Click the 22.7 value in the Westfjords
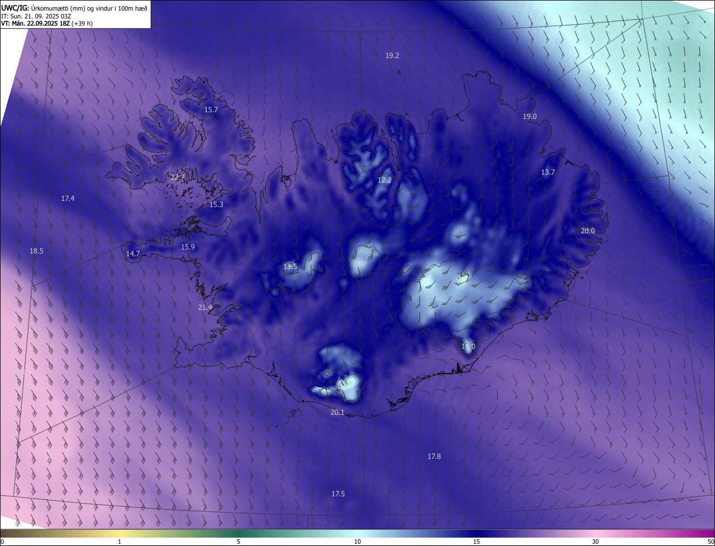715x546 pixels. click(x=177, y=178)
